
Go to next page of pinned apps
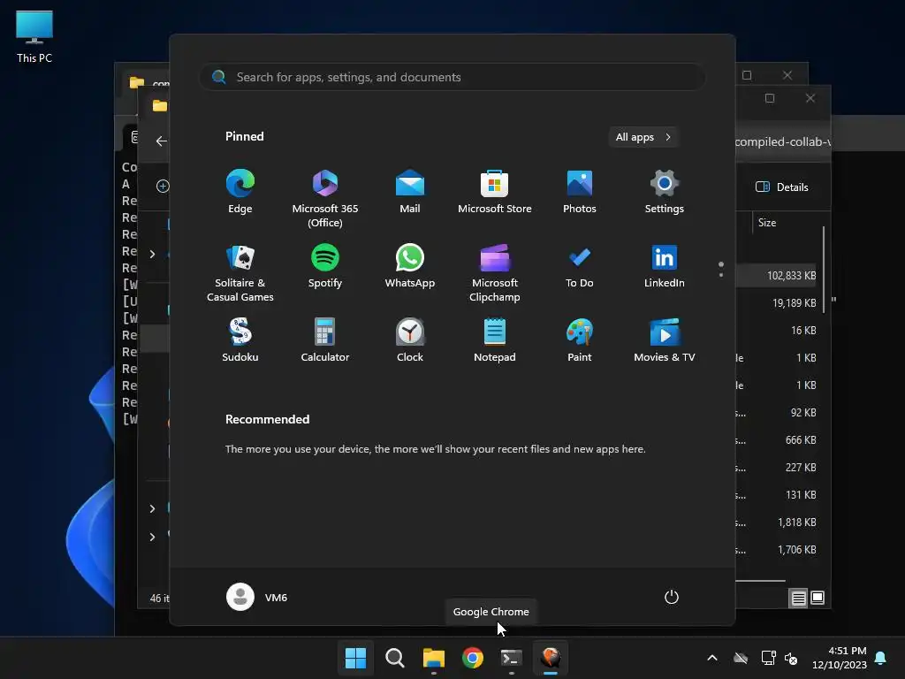point(721,275)
